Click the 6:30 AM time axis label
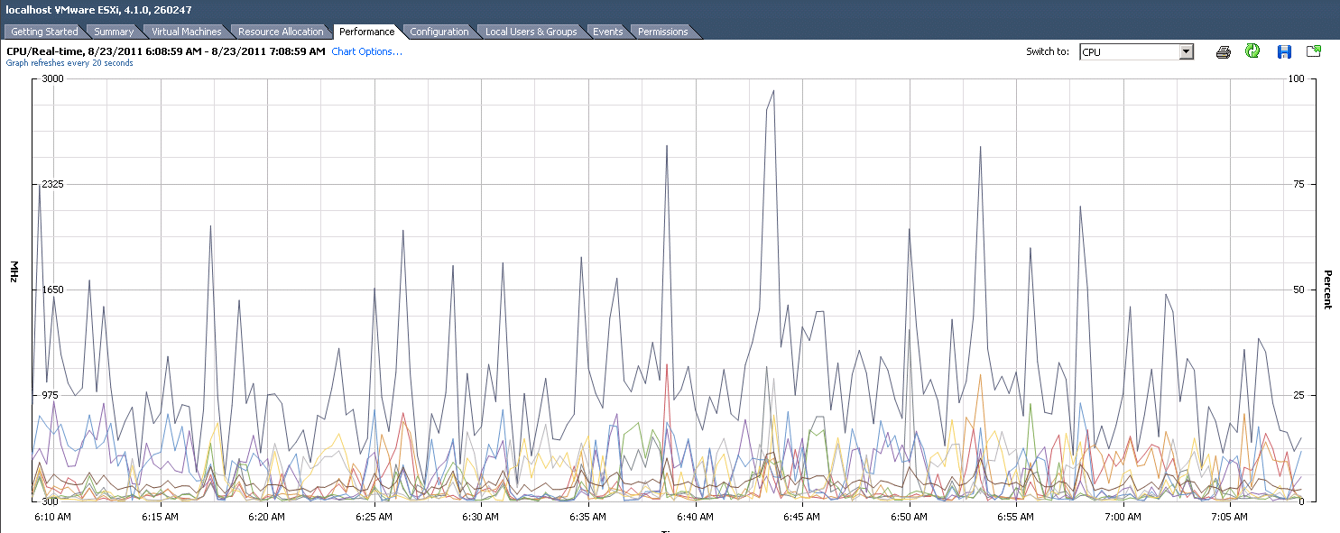The image size is (1340, 533). 480,518
